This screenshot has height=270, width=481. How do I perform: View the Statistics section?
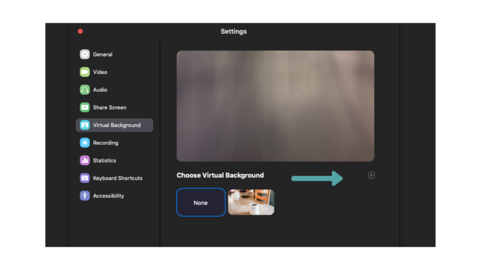[104, 160]
